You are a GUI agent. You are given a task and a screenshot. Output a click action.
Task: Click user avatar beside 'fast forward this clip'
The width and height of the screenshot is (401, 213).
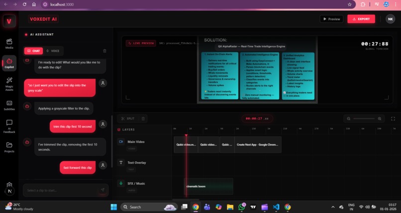point(103,165)
